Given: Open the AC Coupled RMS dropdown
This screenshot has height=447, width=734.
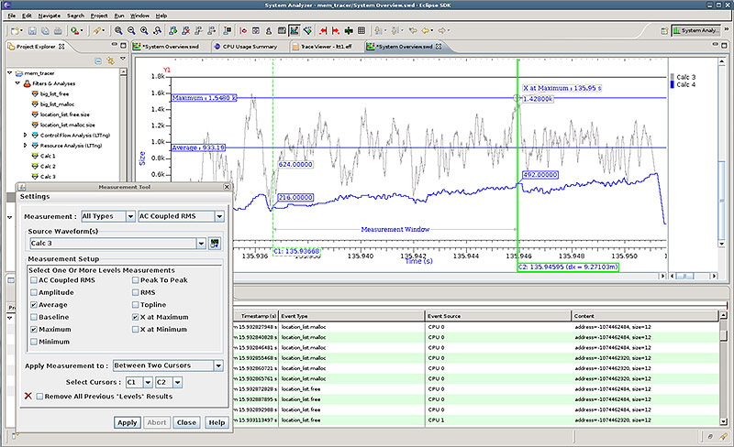Looking at the screenshot, I should [219, 216].
